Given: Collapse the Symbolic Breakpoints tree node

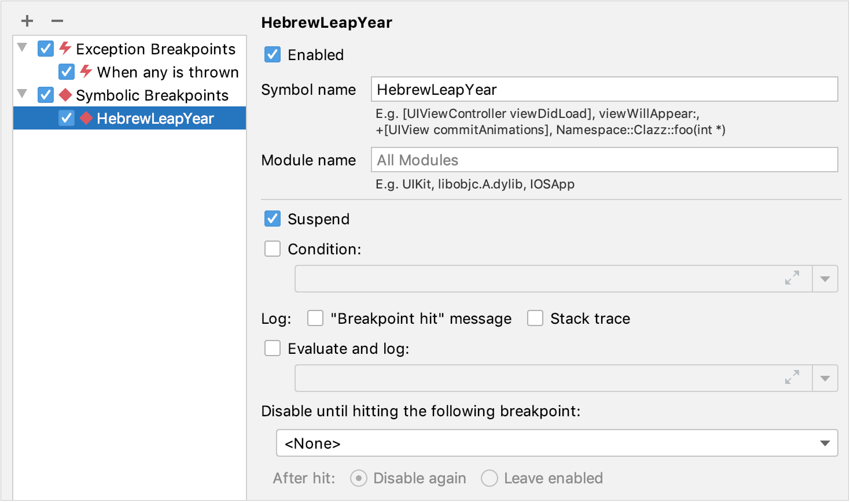Looking at the screenshot, I should [21, 95].
